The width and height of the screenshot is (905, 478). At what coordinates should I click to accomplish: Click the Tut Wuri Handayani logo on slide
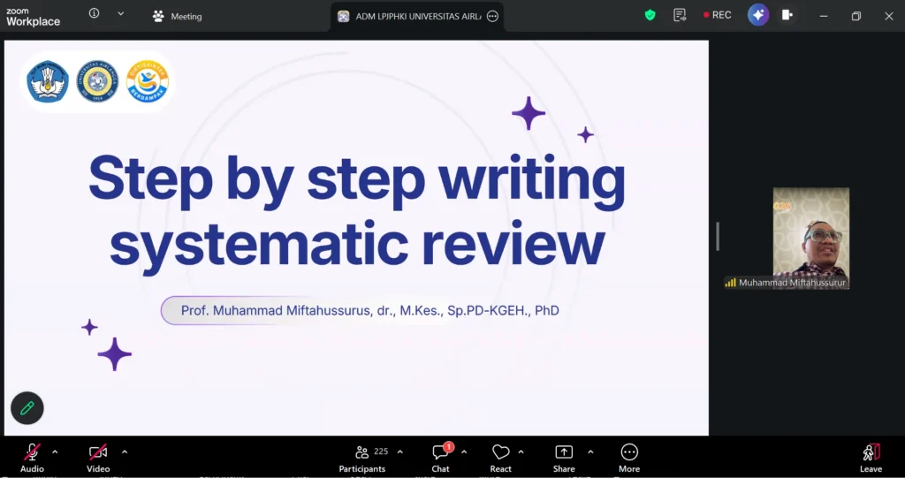48,81
